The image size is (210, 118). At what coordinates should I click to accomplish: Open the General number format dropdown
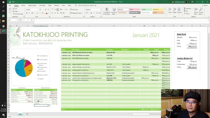pyautogui.click(x=100, y=10)
